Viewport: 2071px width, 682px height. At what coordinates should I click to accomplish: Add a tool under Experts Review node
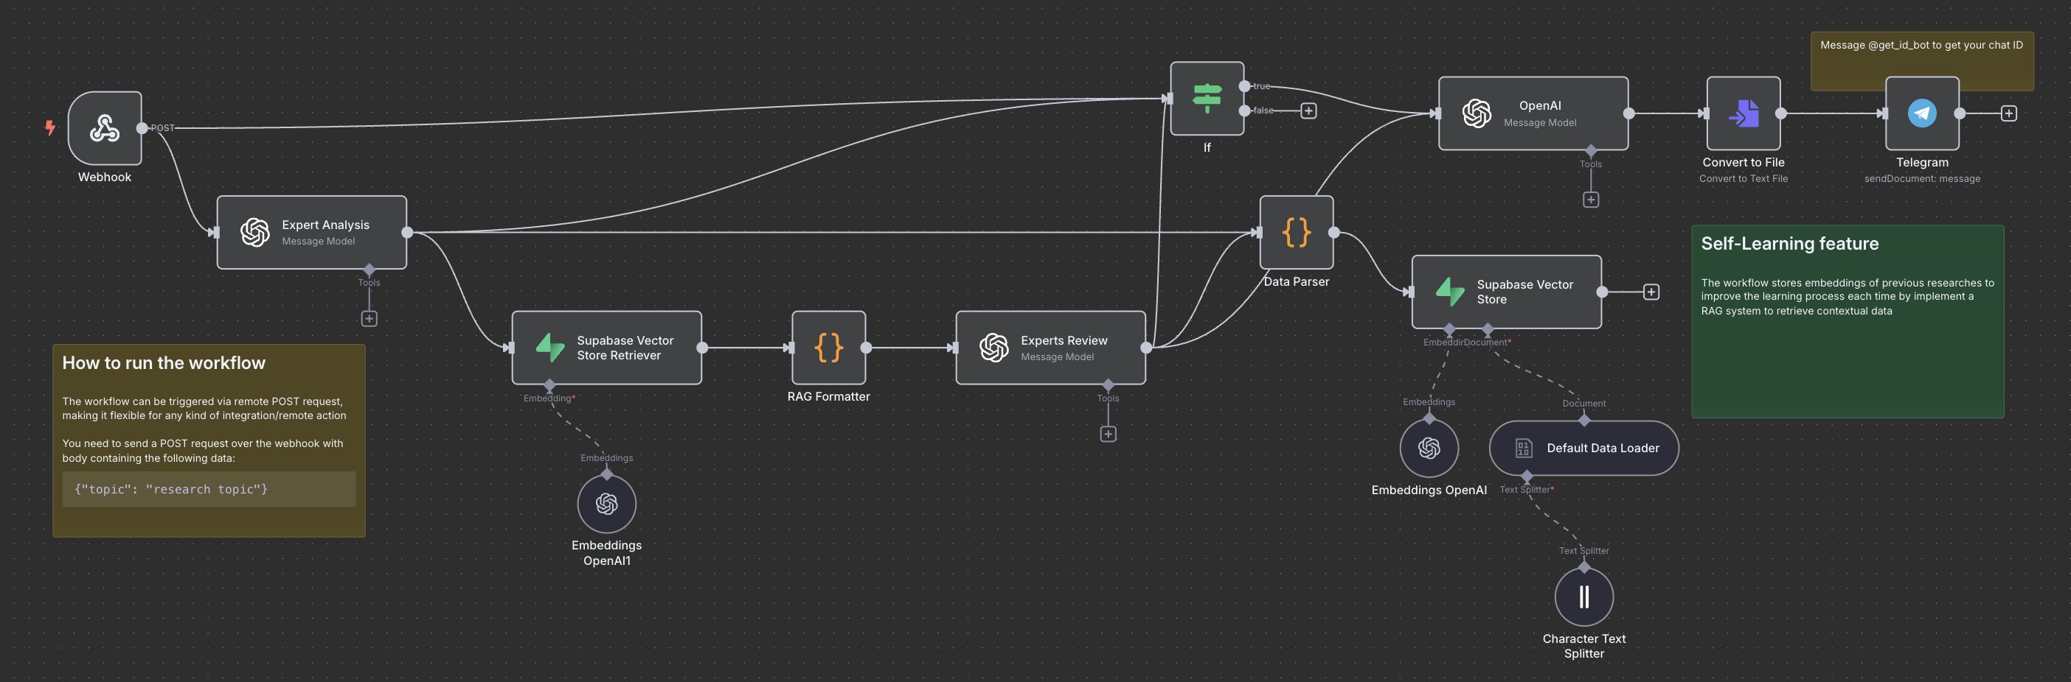click(x=1108, y=434)
